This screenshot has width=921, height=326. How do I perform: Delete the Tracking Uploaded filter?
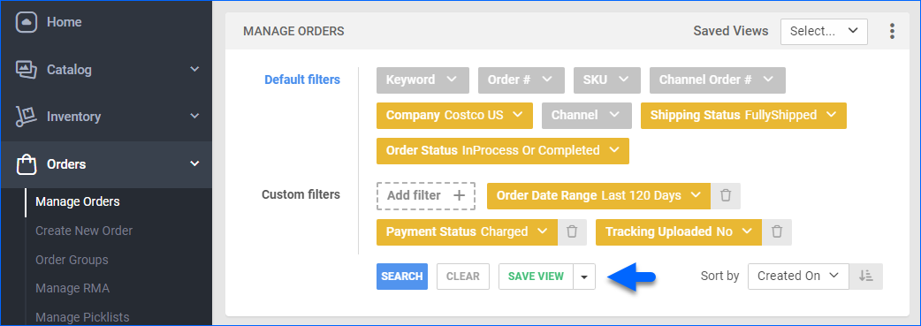(x=777, y=232)
